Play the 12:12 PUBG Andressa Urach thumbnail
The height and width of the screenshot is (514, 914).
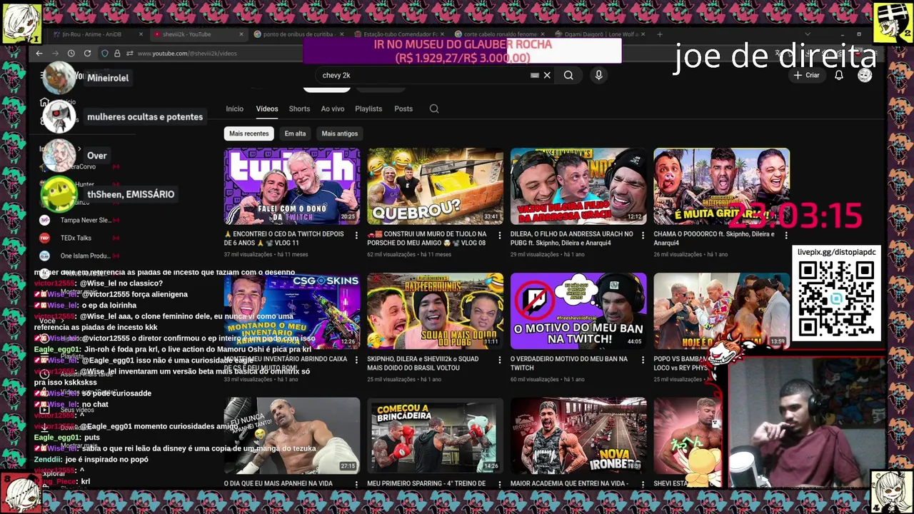point(578,186)
